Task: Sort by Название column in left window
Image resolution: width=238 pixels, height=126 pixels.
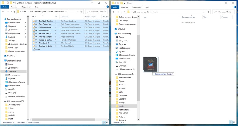Action: point(71,17)
